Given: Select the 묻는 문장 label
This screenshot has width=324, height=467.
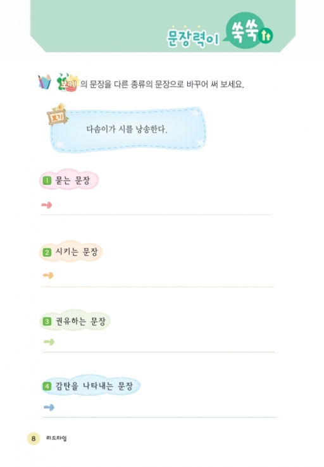Looking at the screenshot, I should pyautogui.click(x=73, y=180).
